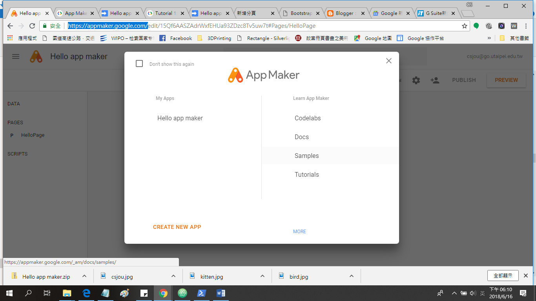Open the Tutorials link
The image size is (536, 301).
pos(306,174)
